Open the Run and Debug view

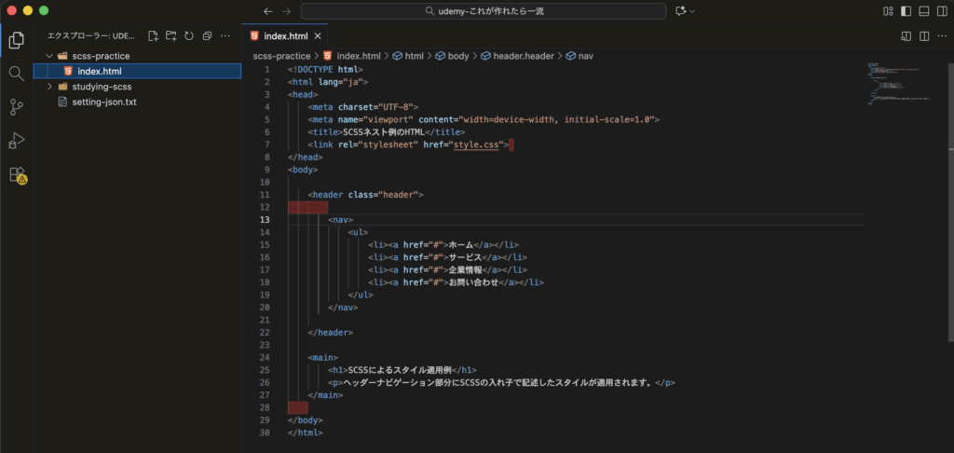point(16,141)
